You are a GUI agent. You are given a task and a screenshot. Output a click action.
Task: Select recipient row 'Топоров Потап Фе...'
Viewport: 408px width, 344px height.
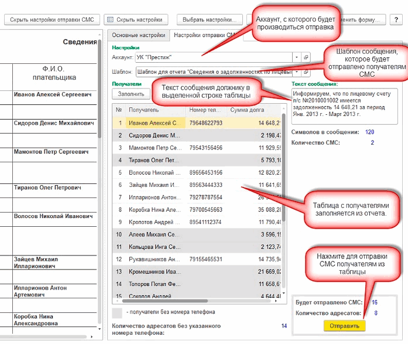[x=197, y=284]
